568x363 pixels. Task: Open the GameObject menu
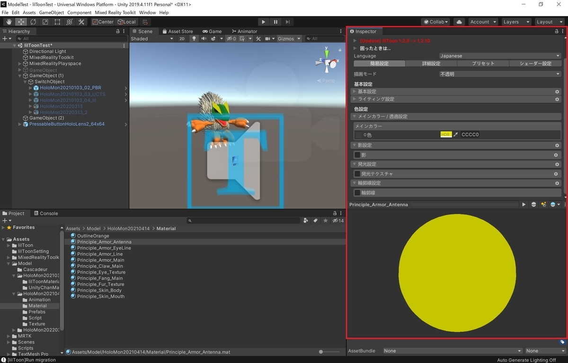(x=52, y=12)
